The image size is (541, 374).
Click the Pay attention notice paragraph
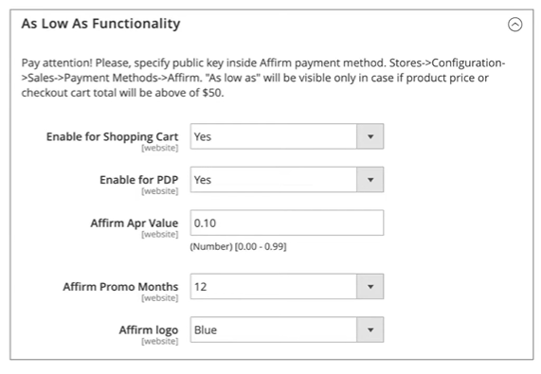tap(262, 78)
